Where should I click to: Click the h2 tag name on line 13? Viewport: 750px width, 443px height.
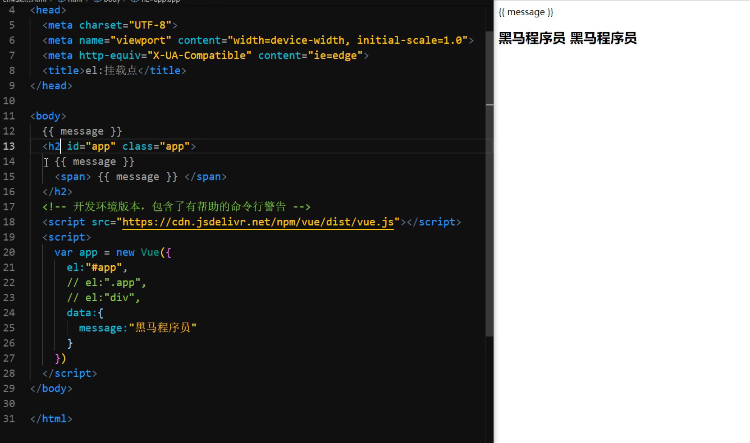pyautogui.click(x=54, y=146)
